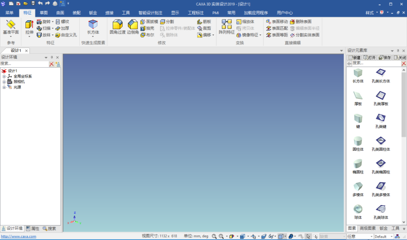Click the 打开 library button

pos(369,57)
